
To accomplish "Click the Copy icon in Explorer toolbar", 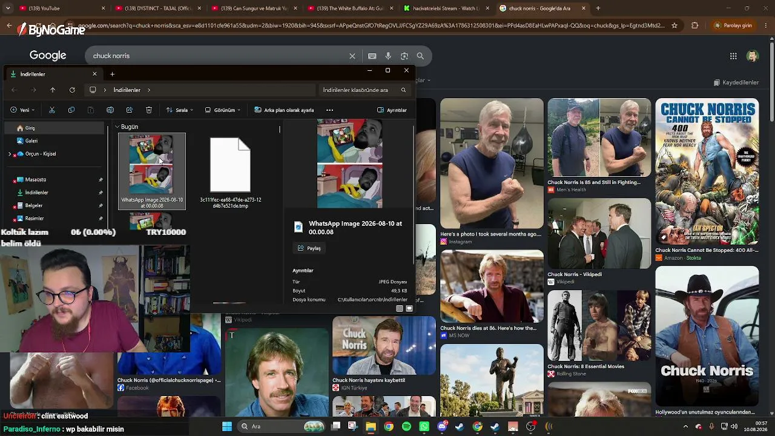I will pos(71,110).
